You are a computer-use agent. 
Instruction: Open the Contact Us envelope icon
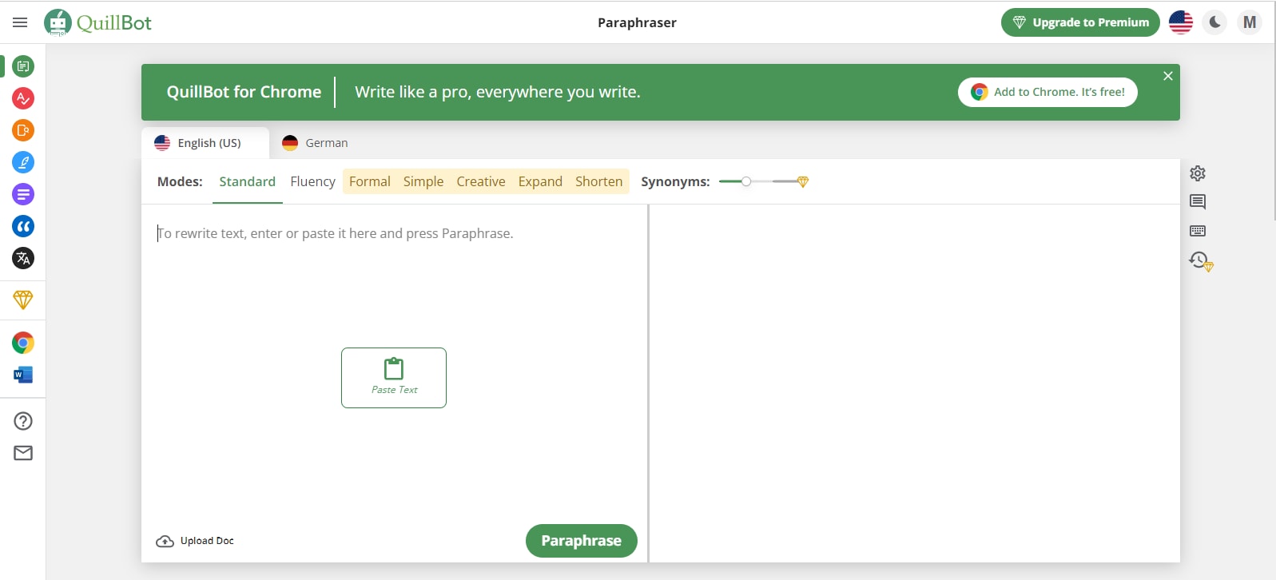(23, 453)
